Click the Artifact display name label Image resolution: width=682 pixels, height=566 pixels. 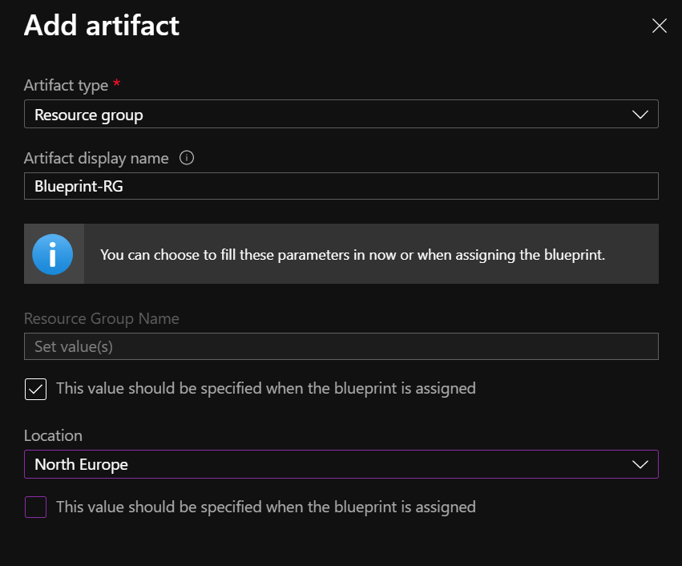(96, 158)
